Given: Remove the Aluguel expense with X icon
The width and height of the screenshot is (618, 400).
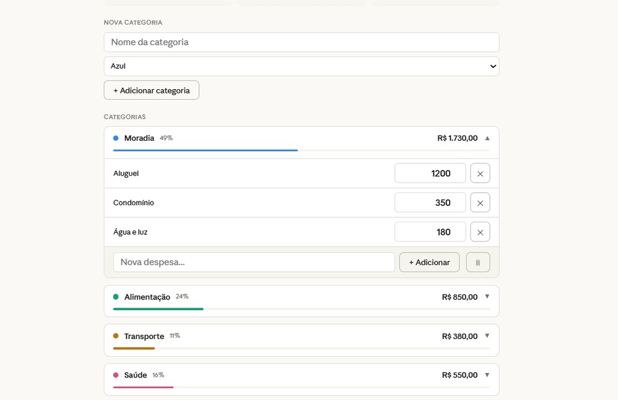Looking at the screenshot, I should (480, 173).
